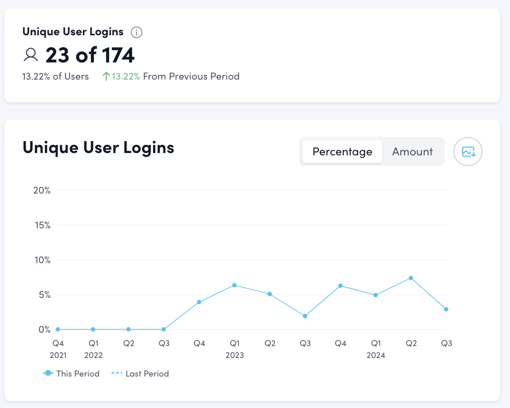Click the Q4 2022 data point

coord(199,302)
